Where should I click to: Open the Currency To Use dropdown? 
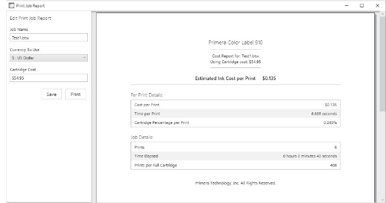pyautogui.click(x=49, y=58)
